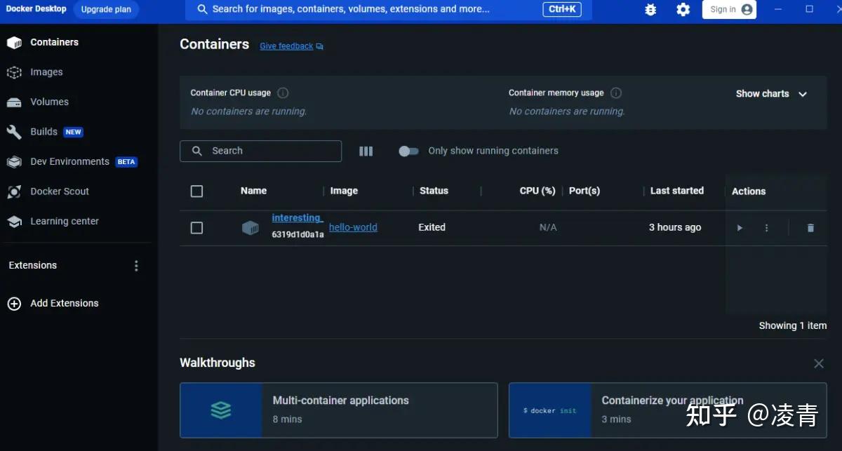Open the column chooser icon

point(366,151)
